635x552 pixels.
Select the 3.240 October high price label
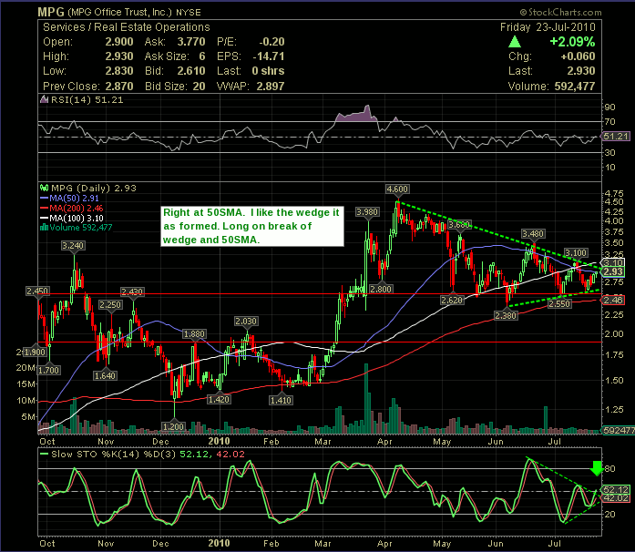[73, 245]
